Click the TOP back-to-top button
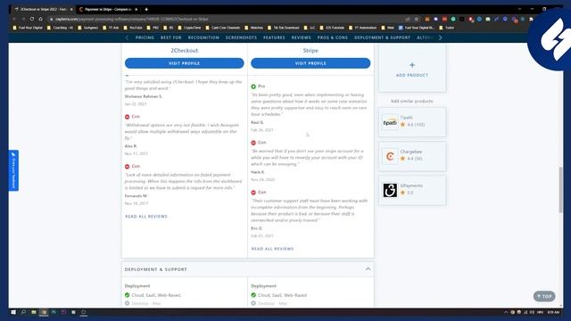 (x=544, y=296)
